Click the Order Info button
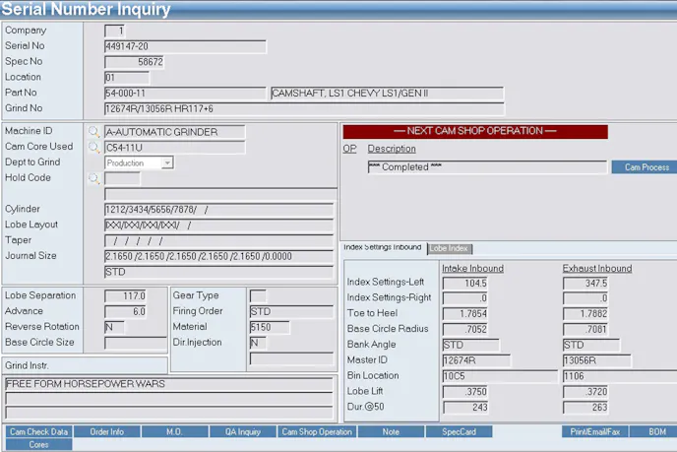Image resolution: width=677 pixels, height=452 pixels. click(x=106, y=431)
